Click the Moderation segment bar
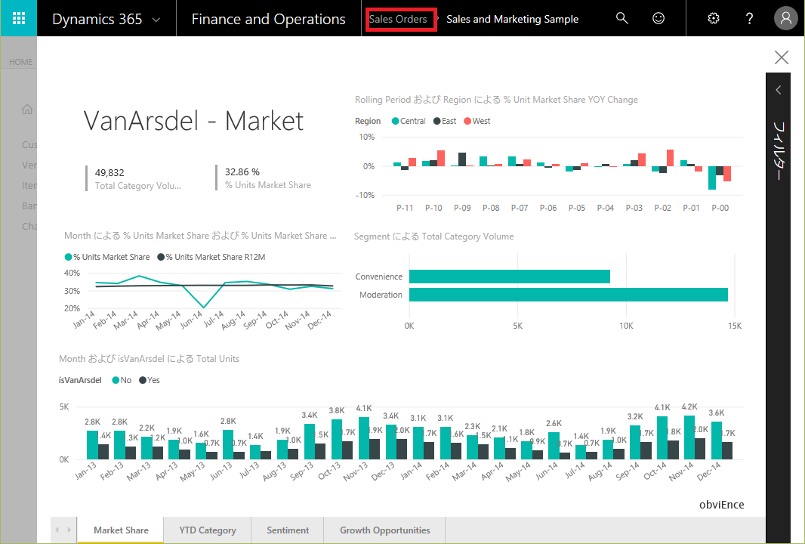Image resolution: width=805 pixels, height=544 pixels. [569, 295]
